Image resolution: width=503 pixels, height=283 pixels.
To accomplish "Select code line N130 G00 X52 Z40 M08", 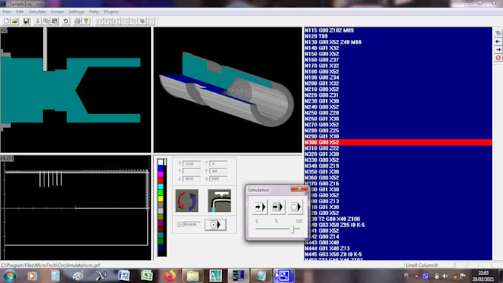I will click(333, 42).
